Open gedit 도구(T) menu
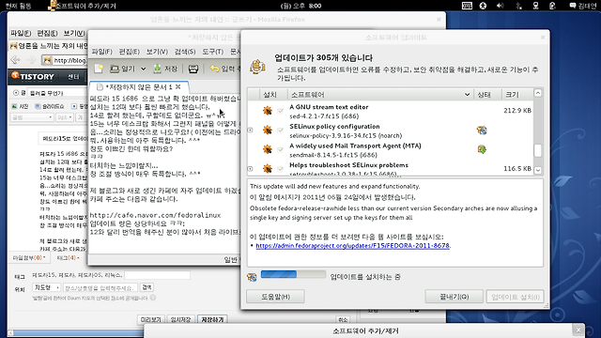The width and height of the screenshot is (601, 338). 213,52
